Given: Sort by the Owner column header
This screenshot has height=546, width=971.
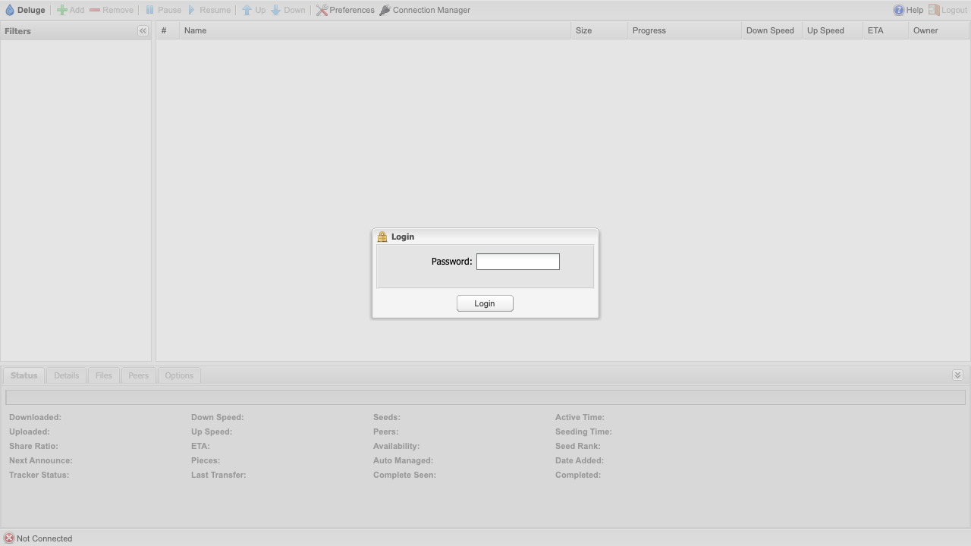Looking at the screenshot, I should pyautogui.click(x=938, y=30).
